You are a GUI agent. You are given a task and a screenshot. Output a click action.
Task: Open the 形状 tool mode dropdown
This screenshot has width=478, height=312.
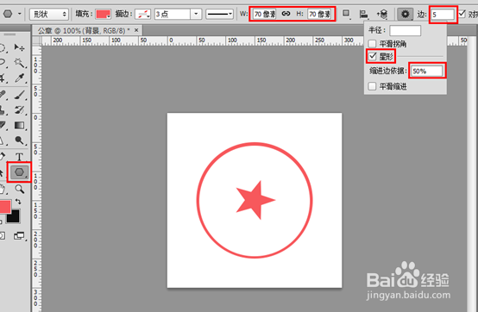(49, 14)
